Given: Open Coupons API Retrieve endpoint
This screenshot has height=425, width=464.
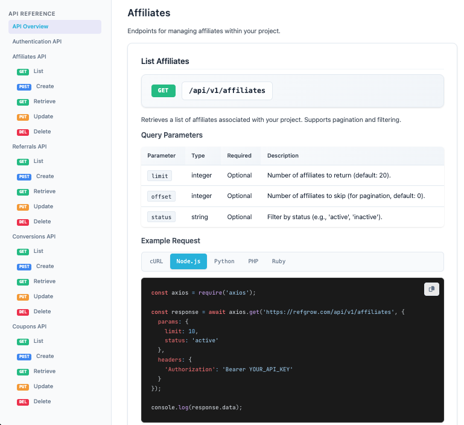Looking at the screenshot, I should coord(36,372).
